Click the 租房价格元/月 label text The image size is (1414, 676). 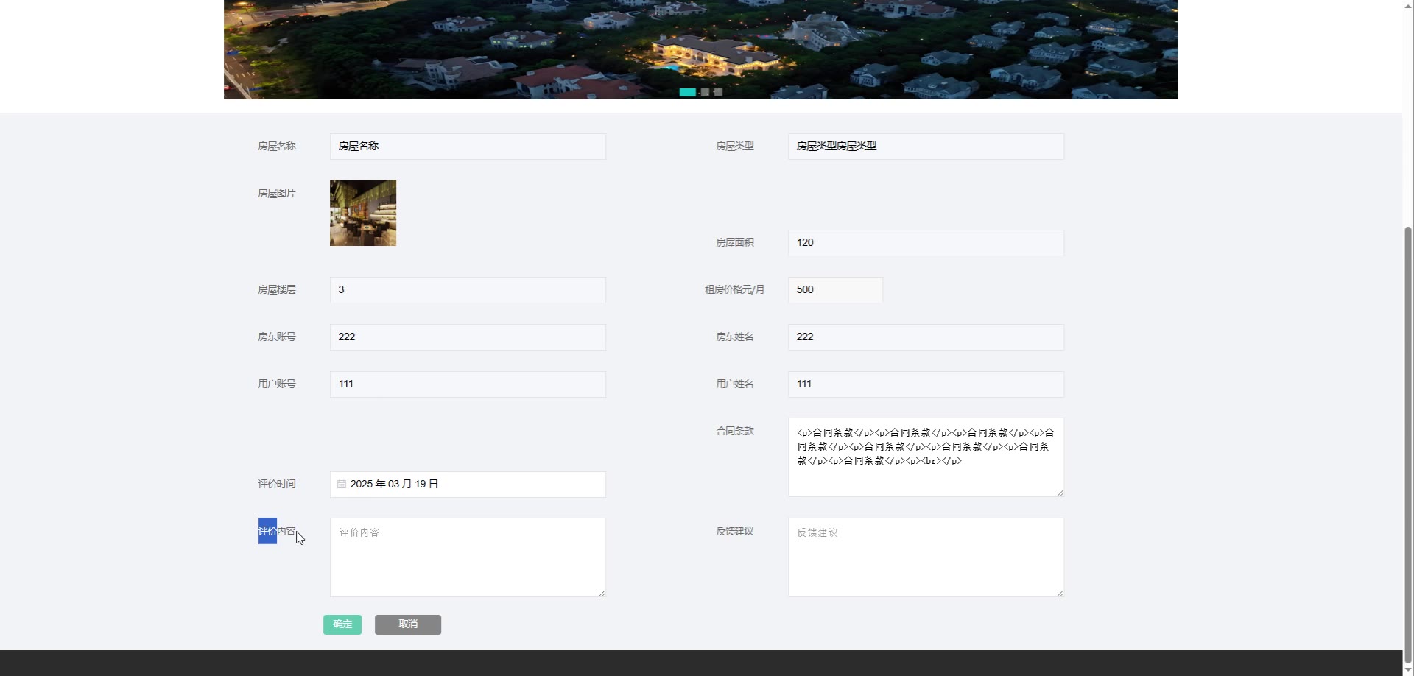734,290
